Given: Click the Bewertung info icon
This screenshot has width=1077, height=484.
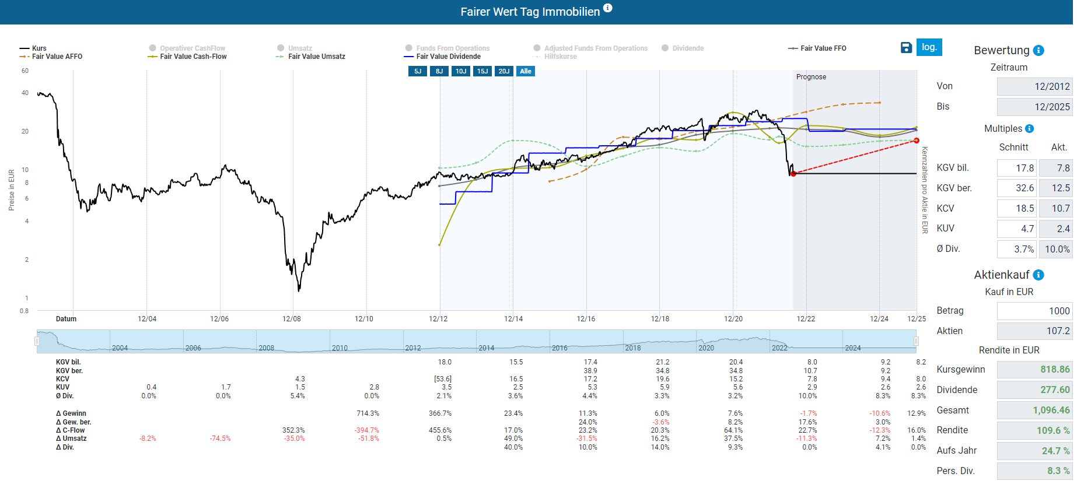Looking at the screenshot, I should pyautogui.click(x=1038, y=51).
